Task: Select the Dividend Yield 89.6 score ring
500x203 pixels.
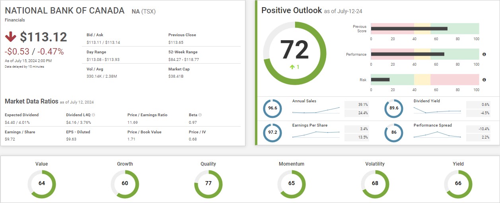Action: pyautogui.click(x=394, y=108)
